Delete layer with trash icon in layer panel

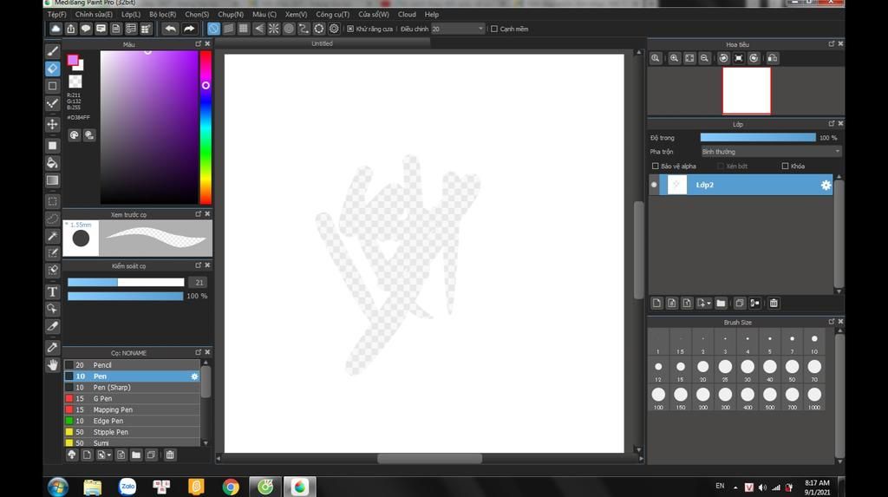point(774,304)
